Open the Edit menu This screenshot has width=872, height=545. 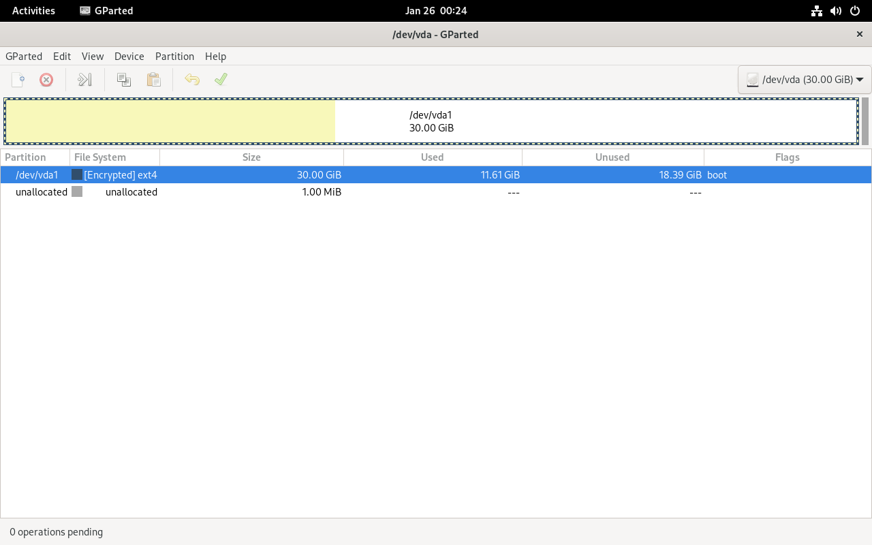tap(62, 57)
